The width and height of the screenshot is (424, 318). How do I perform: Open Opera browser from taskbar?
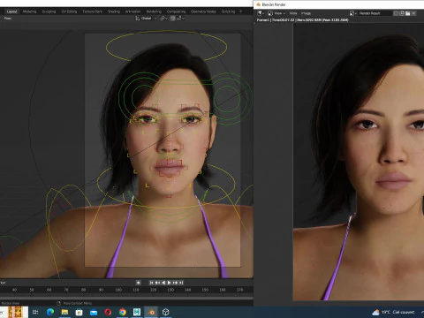click(x=108, y=312)
